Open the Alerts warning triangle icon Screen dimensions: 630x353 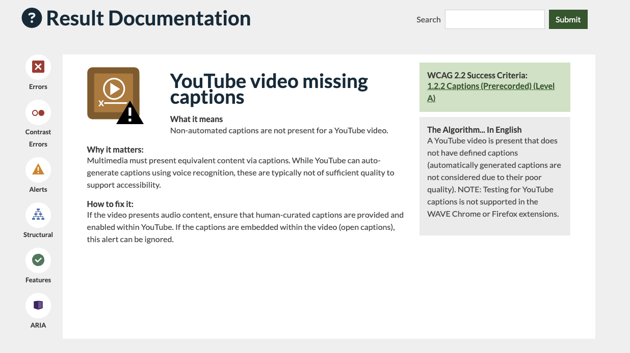(x=38, y=170)
